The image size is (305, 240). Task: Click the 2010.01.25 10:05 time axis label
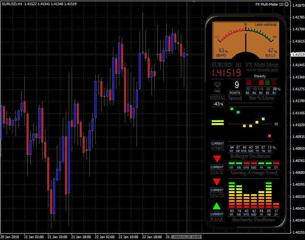pyautogui.click(x=187, y=237)
